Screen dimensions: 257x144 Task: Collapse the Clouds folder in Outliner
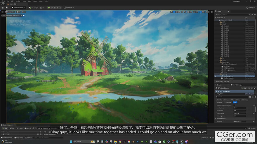tap(220, 24)
